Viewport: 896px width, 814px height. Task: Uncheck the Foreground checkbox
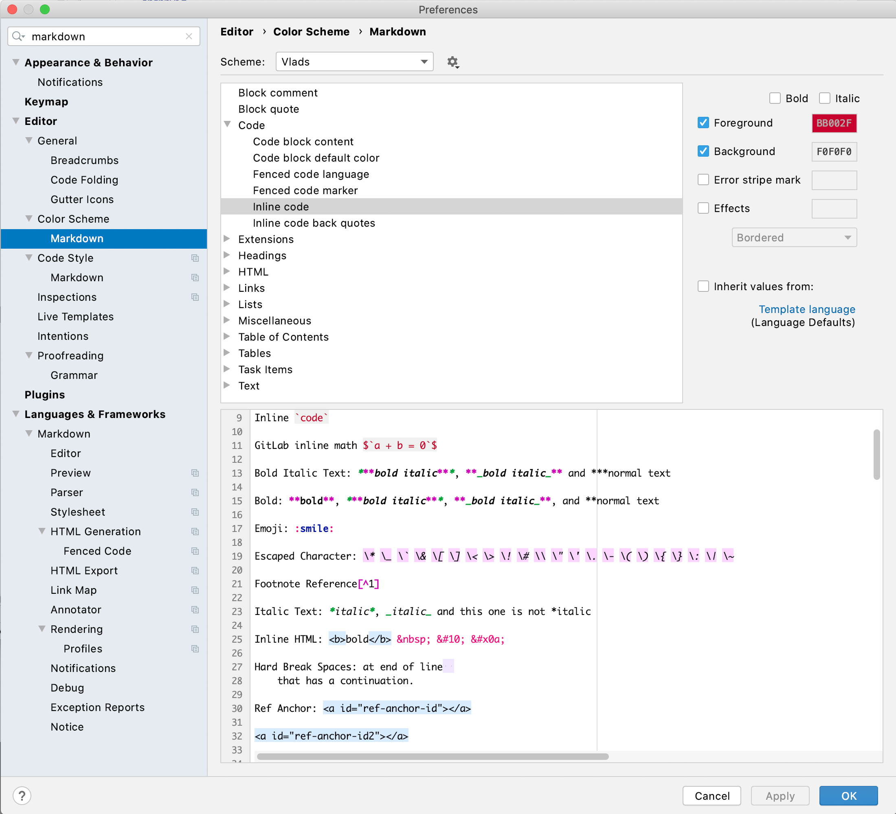(703, 123)
